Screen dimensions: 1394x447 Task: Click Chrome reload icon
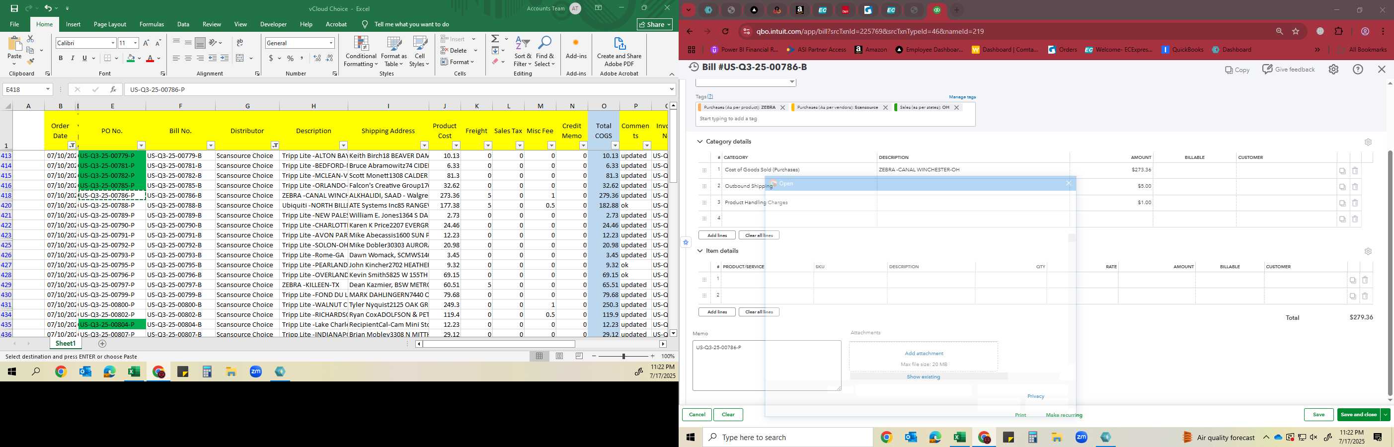point(725,31)
